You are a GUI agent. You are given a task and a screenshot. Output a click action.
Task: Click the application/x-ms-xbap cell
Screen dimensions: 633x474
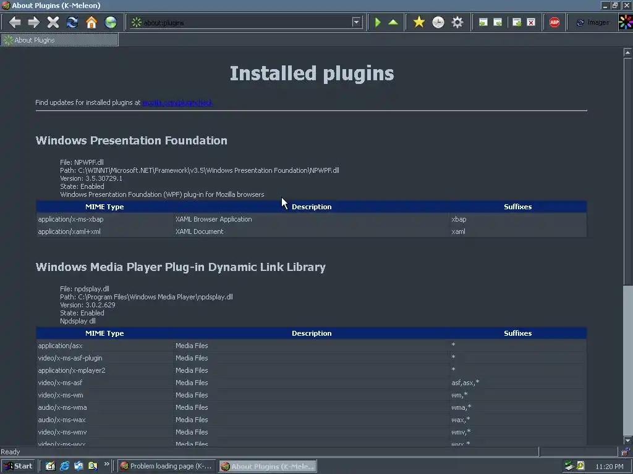pos(105,219)
